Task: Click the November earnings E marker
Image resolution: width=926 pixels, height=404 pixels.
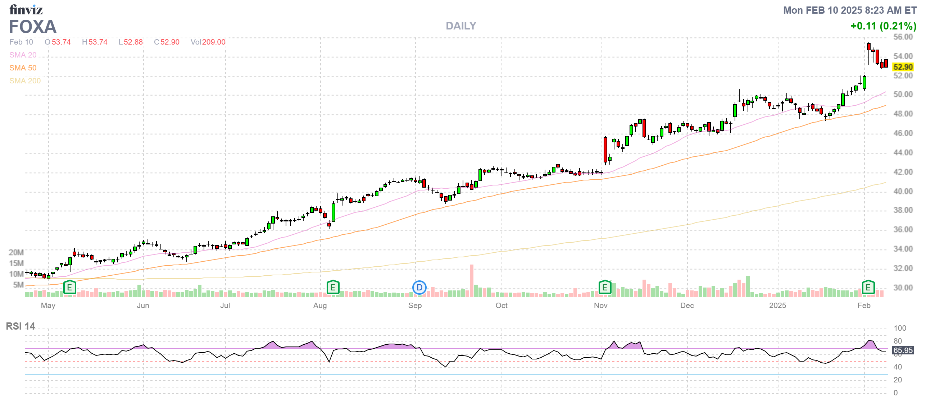Action: 605,287
